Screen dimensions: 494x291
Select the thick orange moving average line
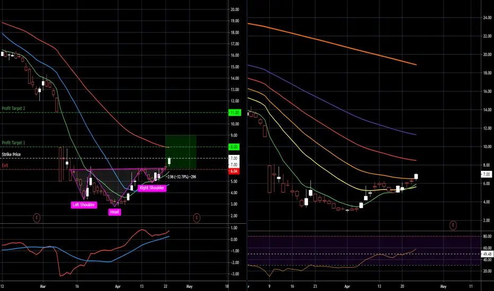coord(332,43)
